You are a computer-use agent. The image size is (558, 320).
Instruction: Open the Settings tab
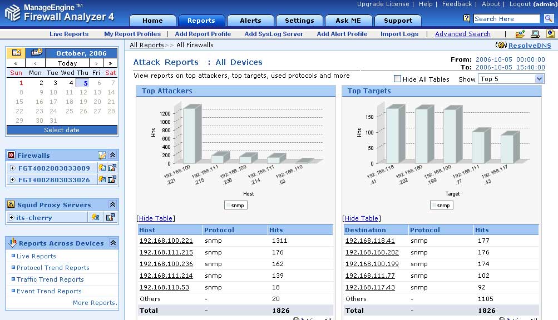[299, 21]
